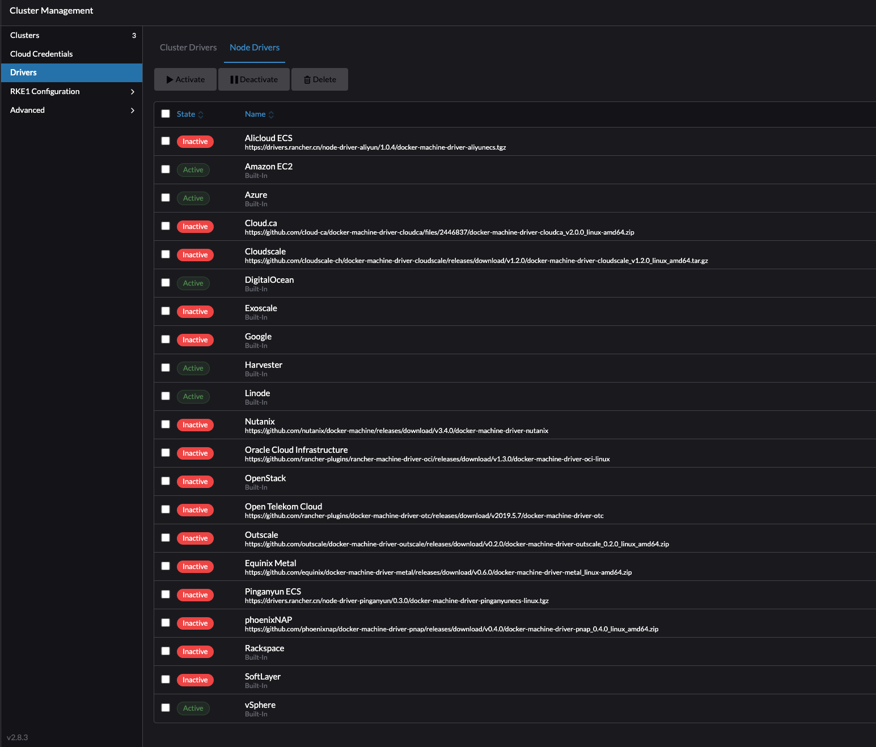Viewport: 876px width, 747px height.
Task: Click the Delete trash button
Action: [x=320, y=79]
